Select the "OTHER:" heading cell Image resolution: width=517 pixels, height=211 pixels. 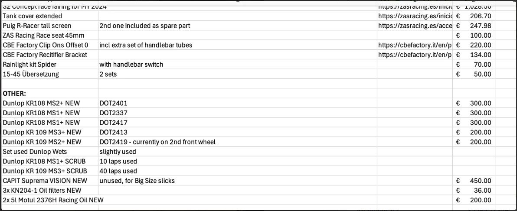point(15,94)
